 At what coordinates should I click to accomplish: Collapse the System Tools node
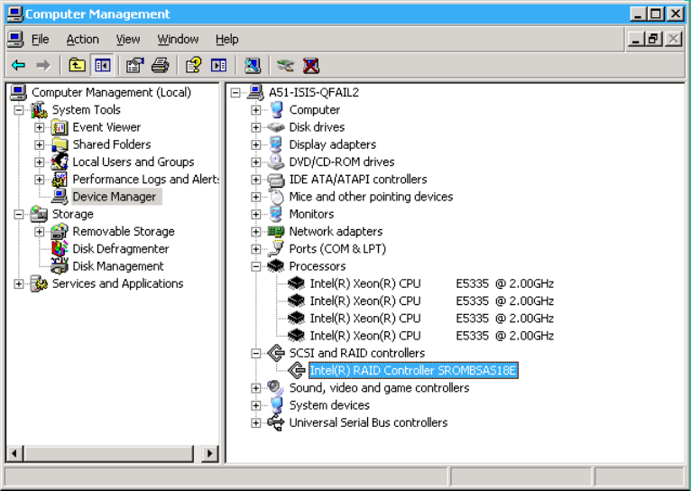pos(19,110)
